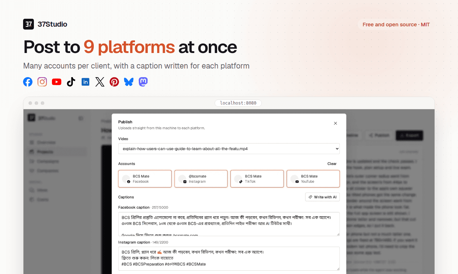Open the LinkedIn platform icon
The image size is (458, 274).
tap(85, 82)
